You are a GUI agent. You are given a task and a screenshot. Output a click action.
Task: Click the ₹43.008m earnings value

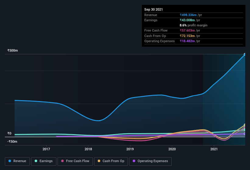(187, 20)
